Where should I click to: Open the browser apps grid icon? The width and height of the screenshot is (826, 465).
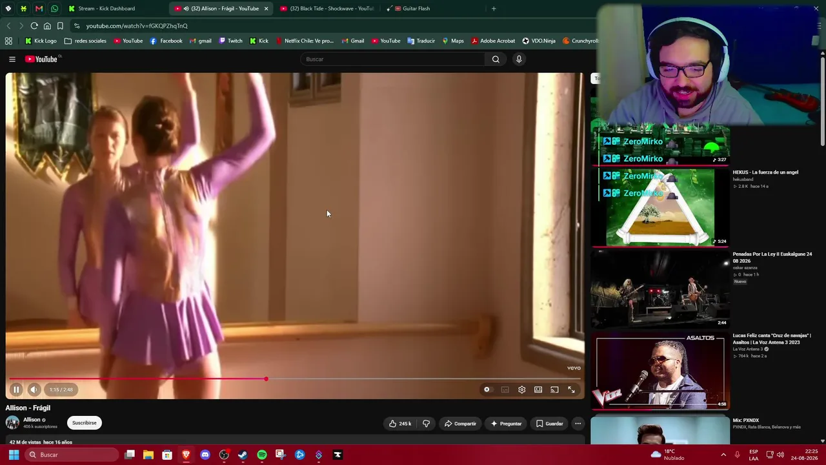[8, 41]
